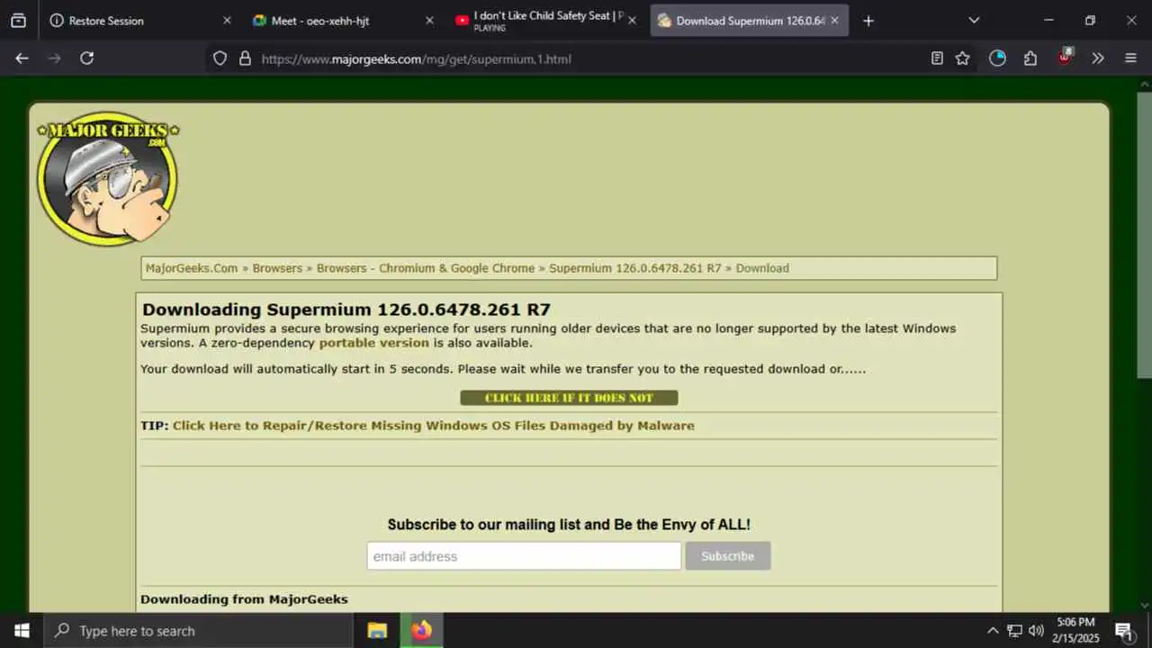Screen dimensions: 1152x648
Task: Open clock showing 5:06 PM
Action: click(x=1076, y=630)
